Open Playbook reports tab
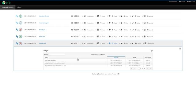196x110 pixels. (x=8, y=7)
